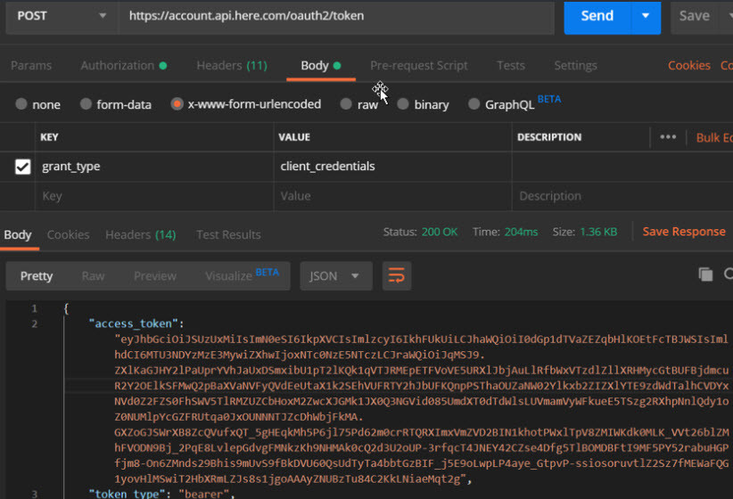Select the request Body tab
This screenshot has width=733, height=499.
pyautogui.click(x=321, y=65)
